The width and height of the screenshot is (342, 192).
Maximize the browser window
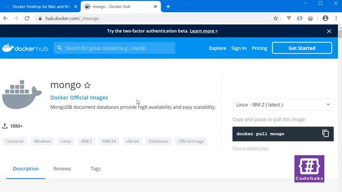click(321, 3)
